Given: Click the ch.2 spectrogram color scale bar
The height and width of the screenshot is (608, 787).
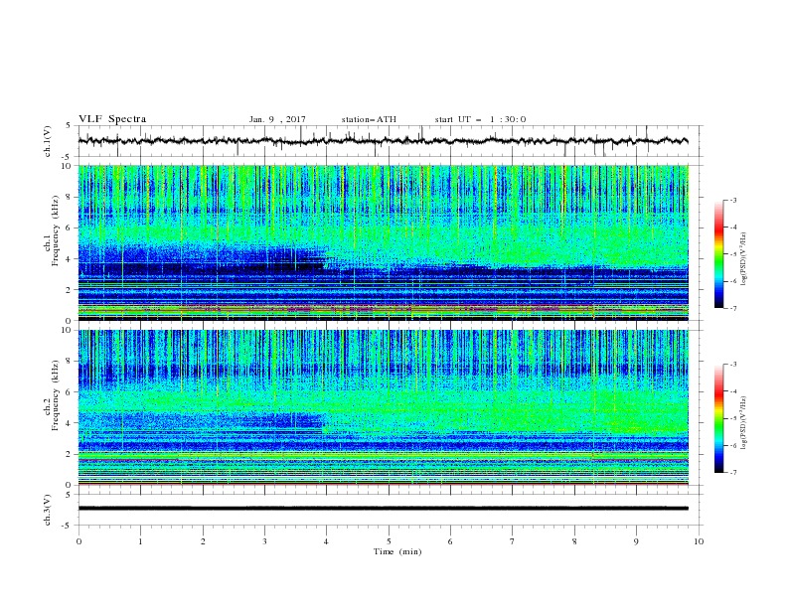Looking at the screenshot, I should click(718, 418).
